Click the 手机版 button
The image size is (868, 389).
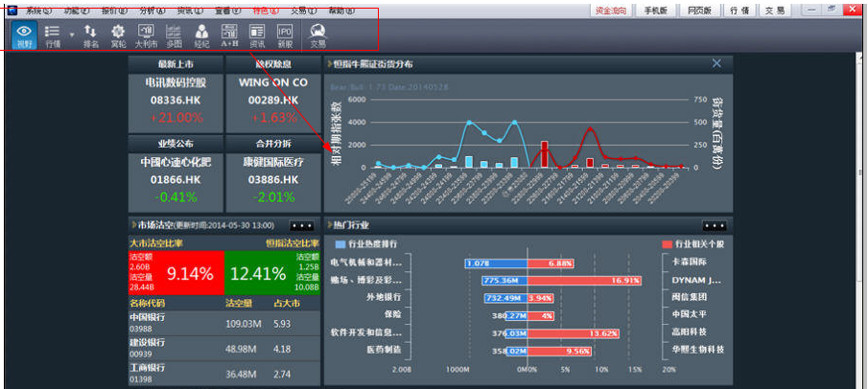[x=656, y=10]
